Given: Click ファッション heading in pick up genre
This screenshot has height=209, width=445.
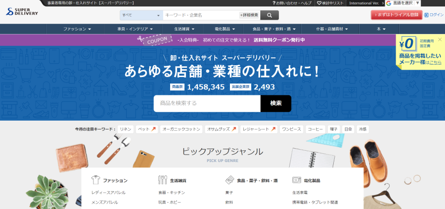Looking at the screenshot, I should [115, 180].
